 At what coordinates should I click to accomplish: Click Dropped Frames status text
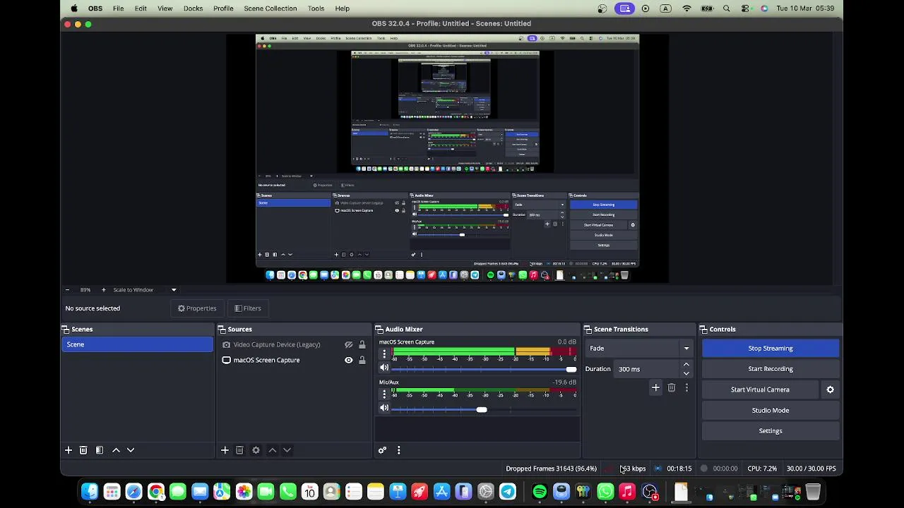pyautogui.click(x=552, y=468)
